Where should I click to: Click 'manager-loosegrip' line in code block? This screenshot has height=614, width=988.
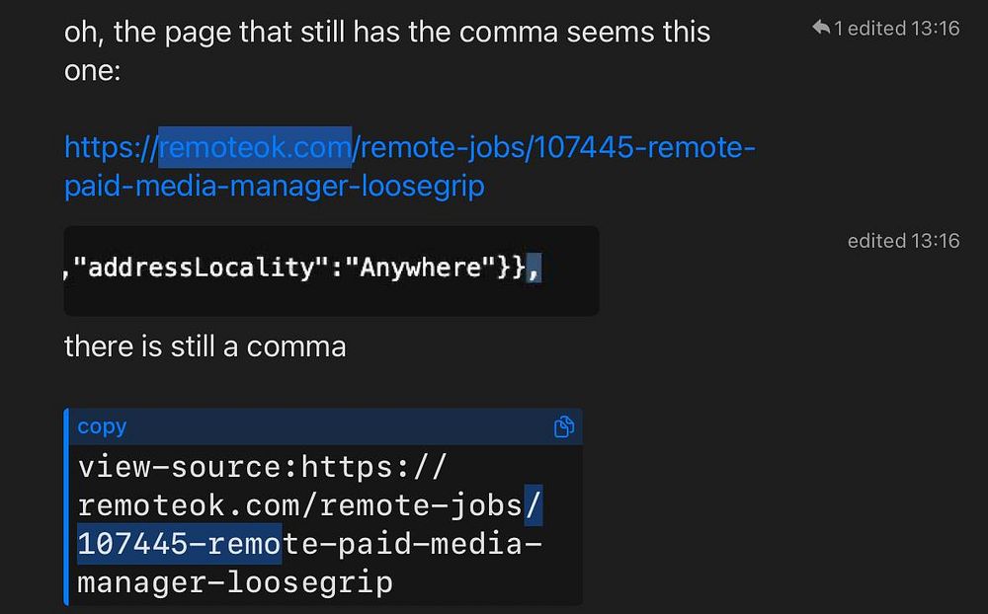tap(235, 582)
